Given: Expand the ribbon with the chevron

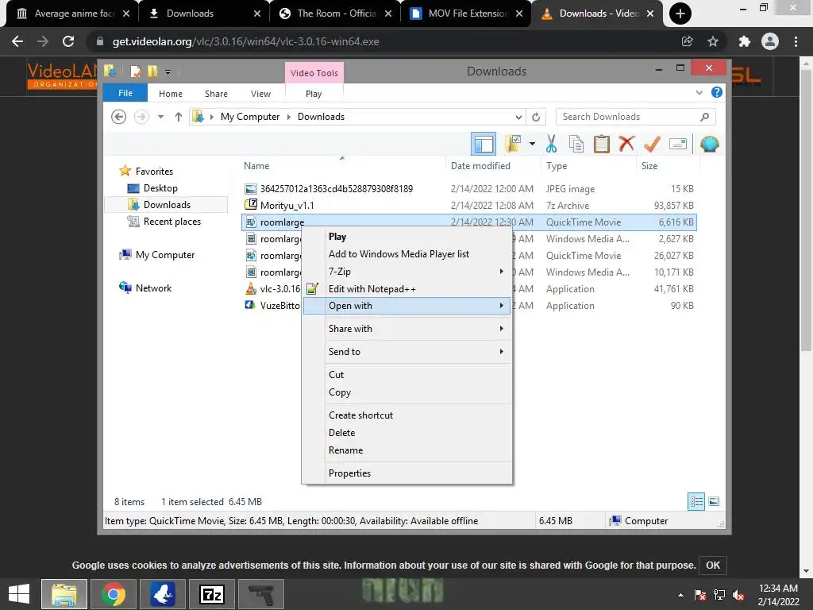Looking at the screenshot, I should coord(699,92).
